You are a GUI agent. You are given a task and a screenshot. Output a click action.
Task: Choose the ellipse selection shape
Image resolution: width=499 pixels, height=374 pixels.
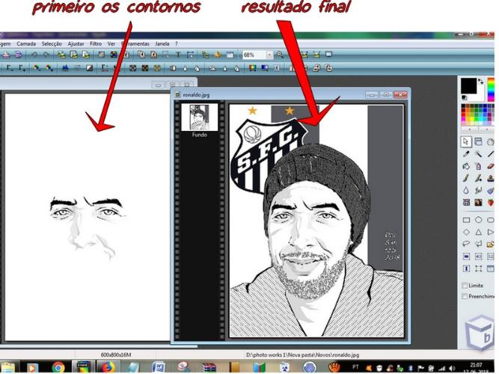point(478,220)
